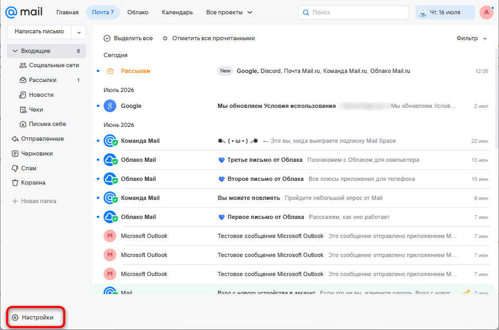This screenshot has height=330, width=499.
Task: Click the Google sender avatar
Action: point(110,106)
